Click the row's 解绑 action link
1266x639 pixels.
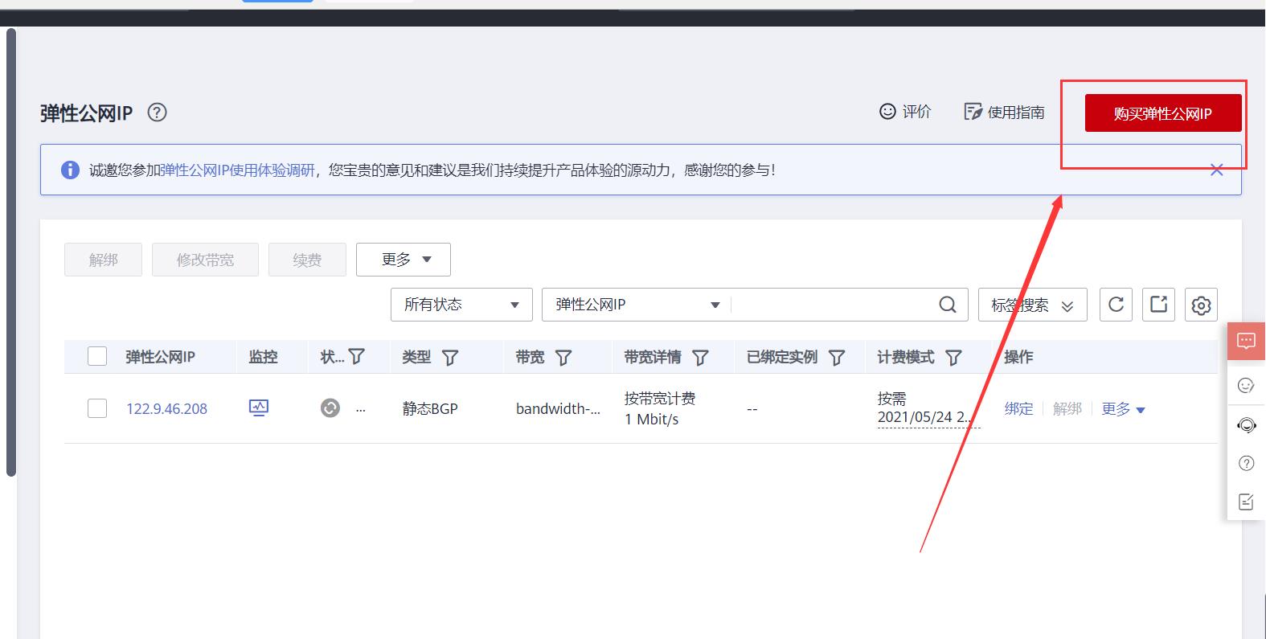[1067, 408]
